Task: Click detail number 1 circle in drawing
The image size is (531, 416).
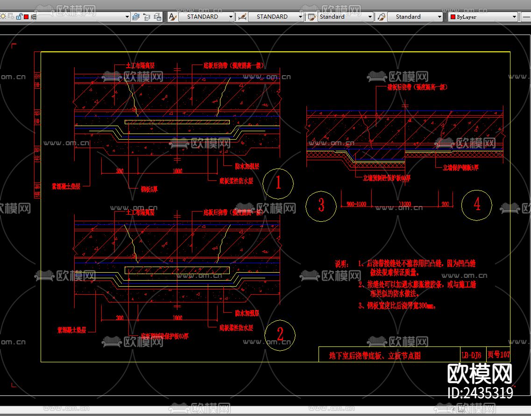Action: tap(278, 183)
